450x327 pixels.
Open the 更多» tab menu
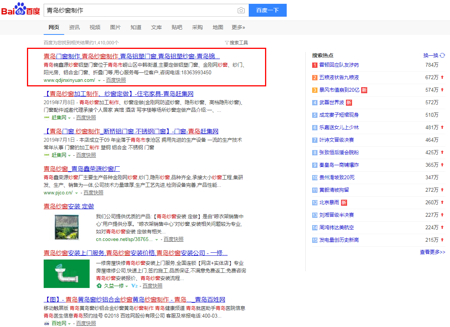238,27
